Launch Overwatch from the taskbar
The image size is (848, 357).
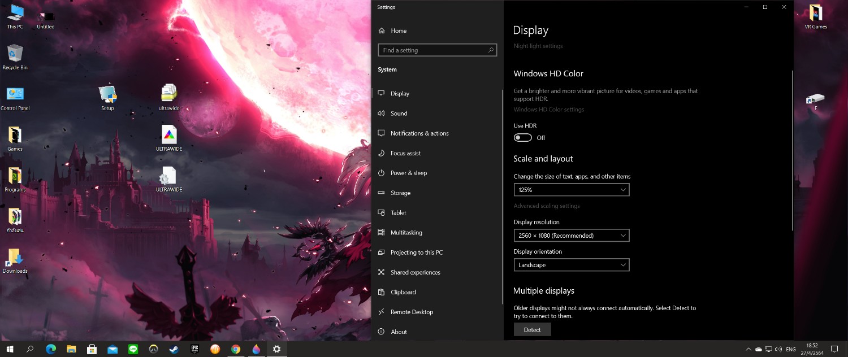tap(153, 349)
